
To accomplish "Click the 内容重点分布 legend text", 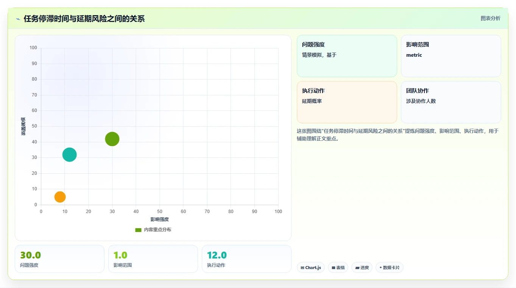I will tap(157, 230).
